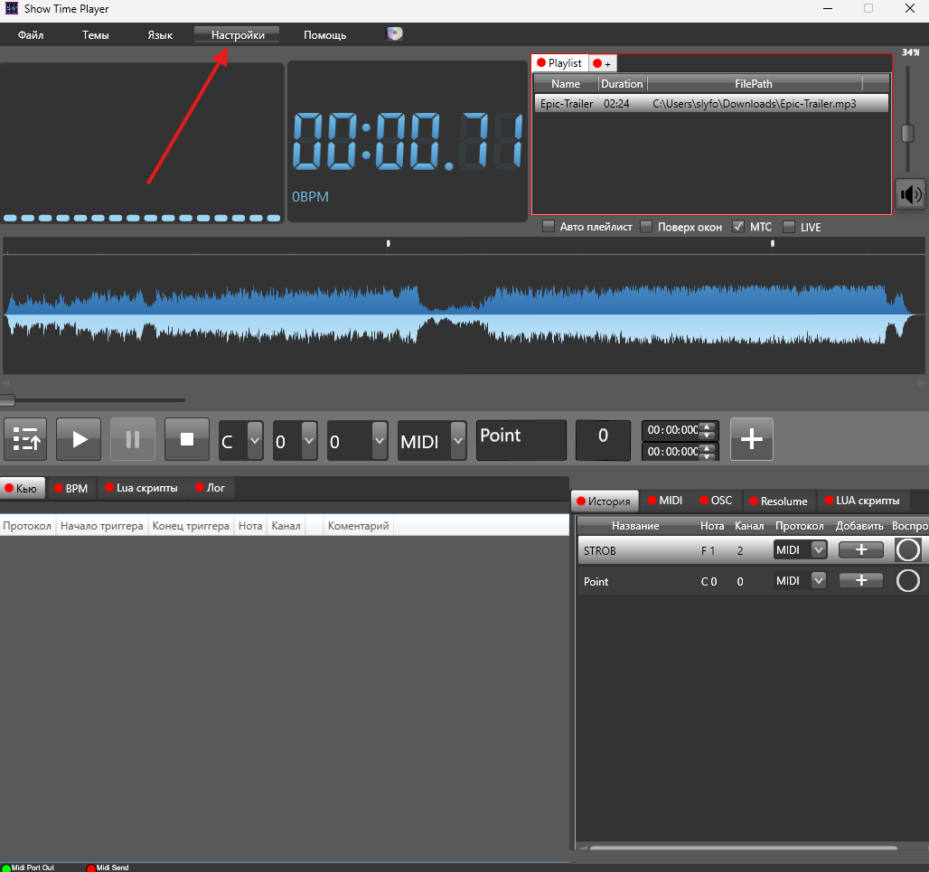Mute audio using the speaker icon

(x=910, y=194)
